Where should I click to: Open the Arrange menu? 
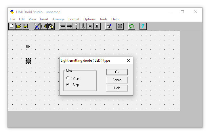tap(58, 19)
